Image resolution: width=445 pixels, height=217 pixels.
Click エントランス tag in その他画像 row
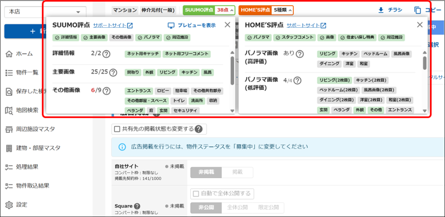pos(139,91)
